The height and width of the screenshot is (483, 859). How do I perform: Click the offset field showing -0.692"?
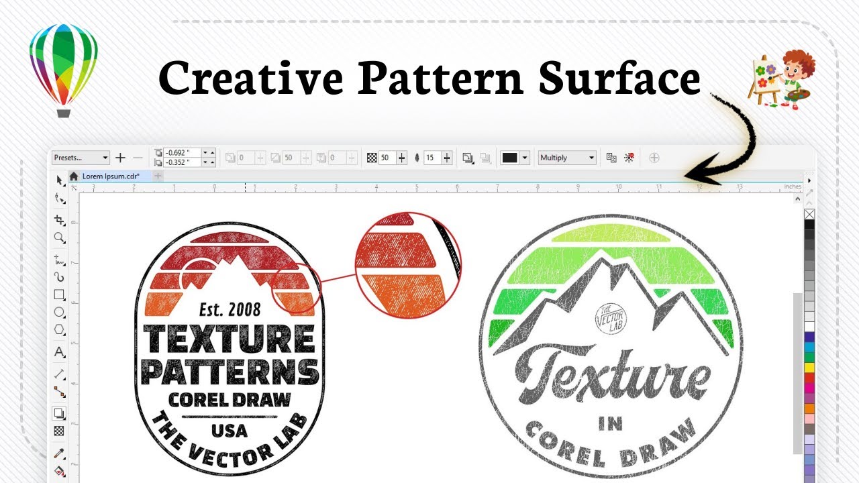pyautogui.click(x=183, y=153)
